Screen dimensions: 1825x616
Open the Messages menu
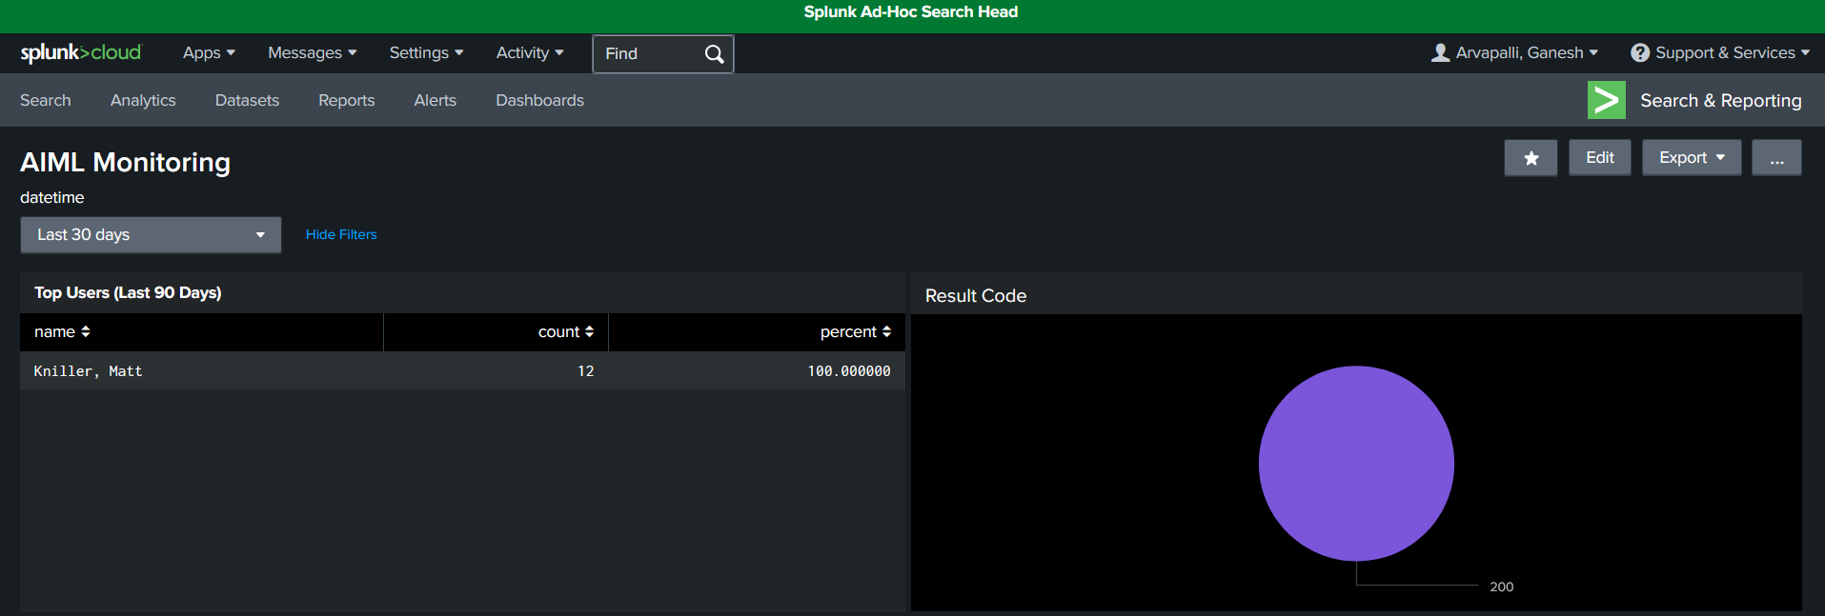click(312, 53)
